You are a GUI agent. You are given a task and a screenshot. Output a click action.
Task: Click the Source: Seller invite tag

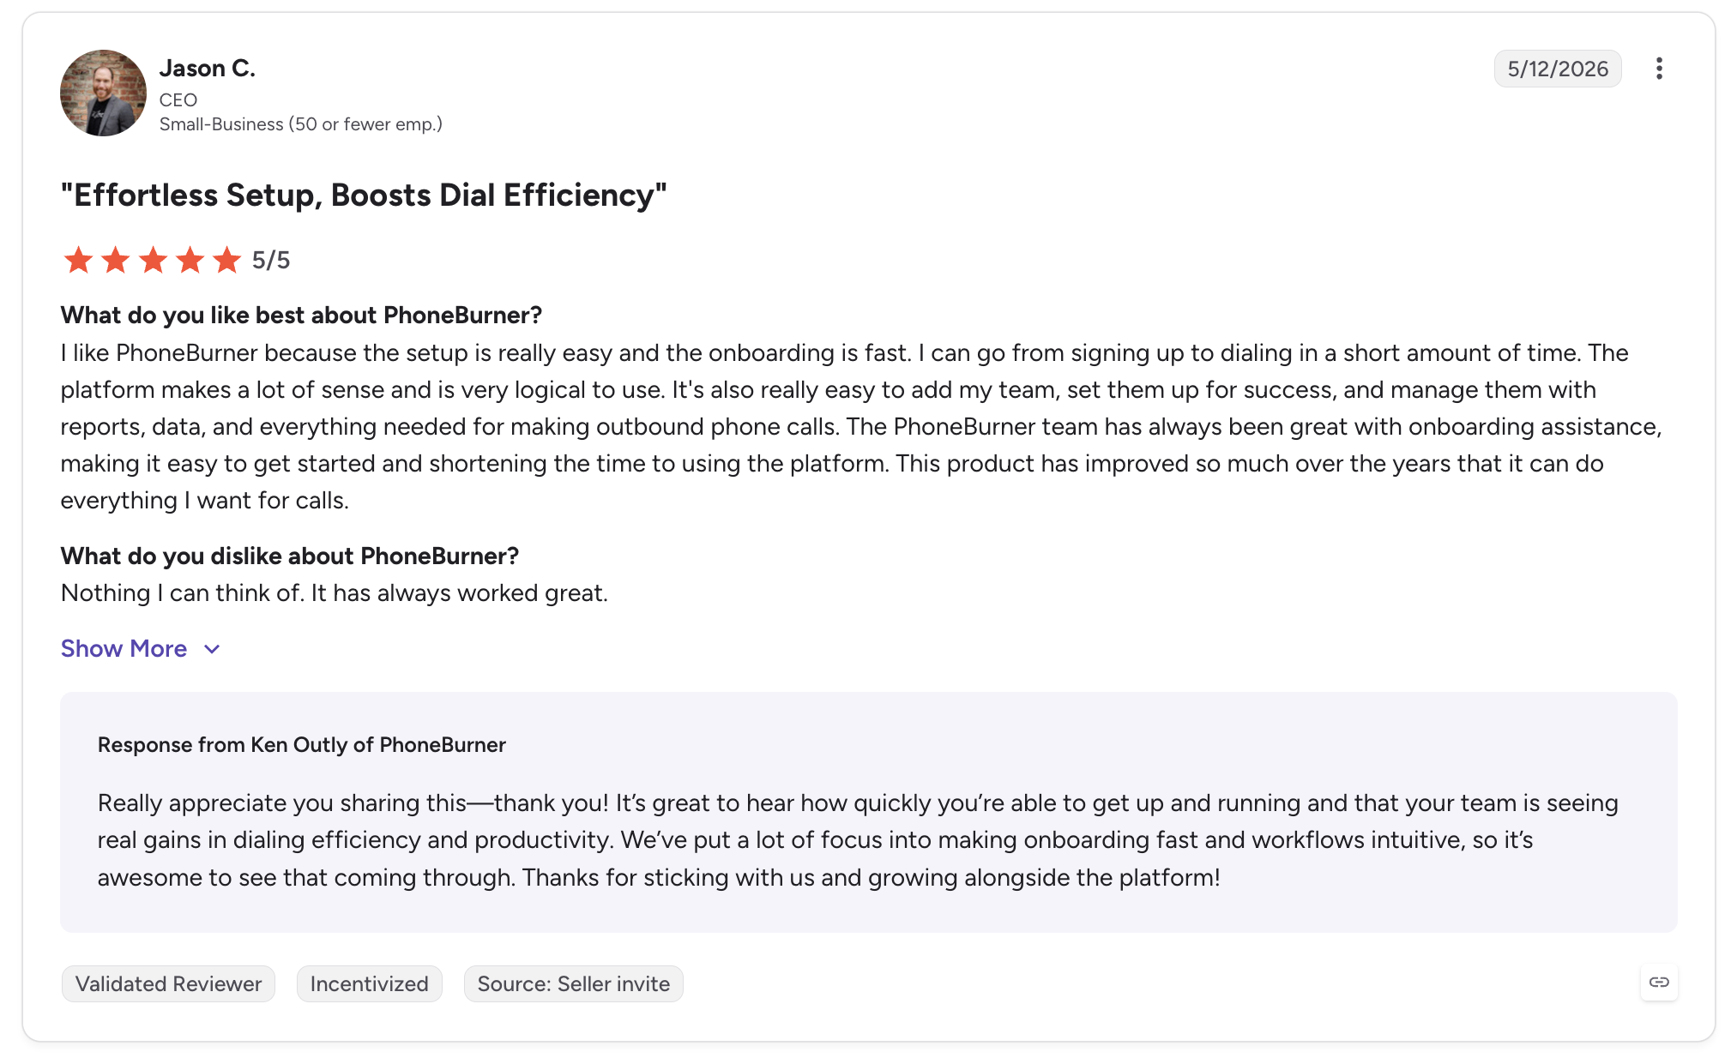[x=573, y=983]
